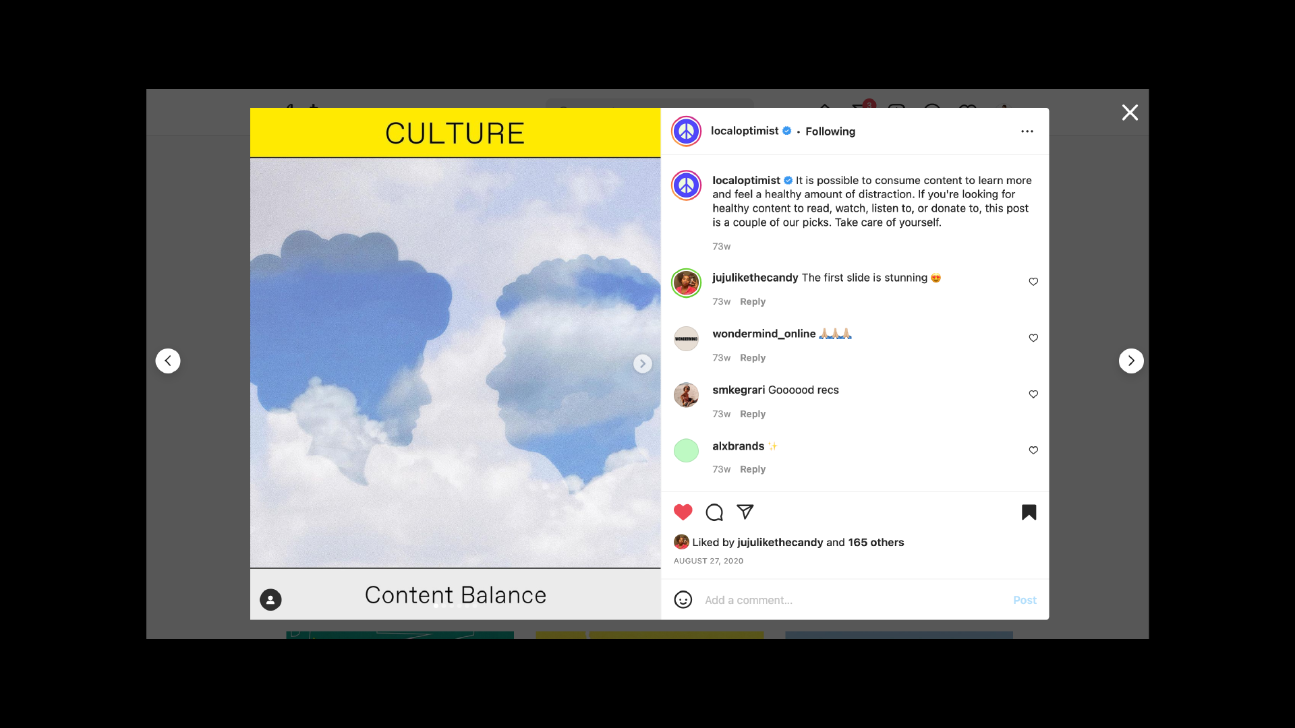Open localoptimist profile avatar in header
Screen dimensions: 1295x728
(686, 131)
